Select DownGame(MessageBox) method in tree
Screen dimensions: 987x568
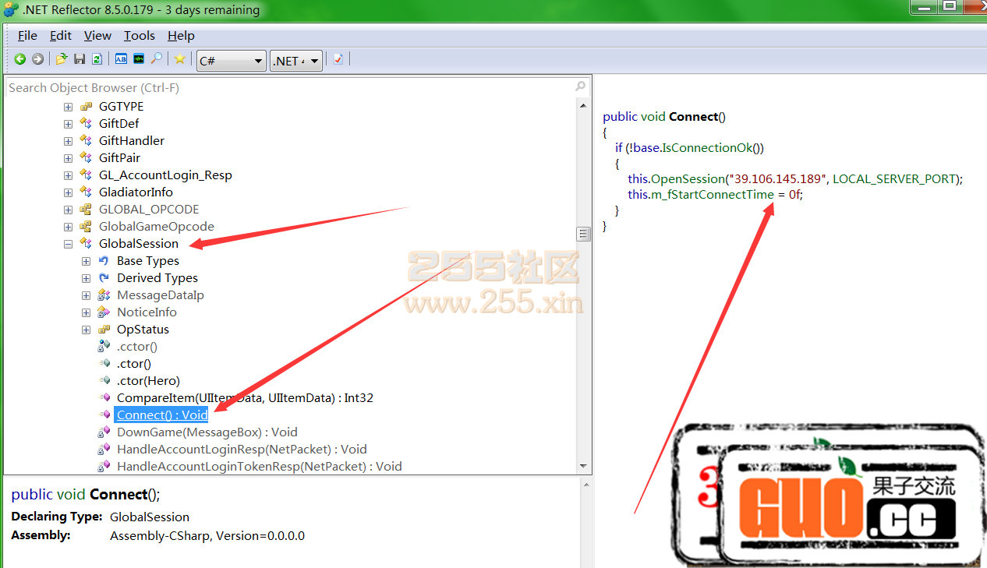[207, 432]
